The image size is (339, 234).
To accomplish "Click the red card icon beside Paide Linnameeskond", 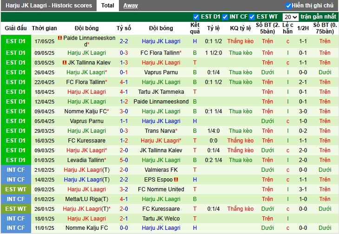I will click(x=60, y=38).
